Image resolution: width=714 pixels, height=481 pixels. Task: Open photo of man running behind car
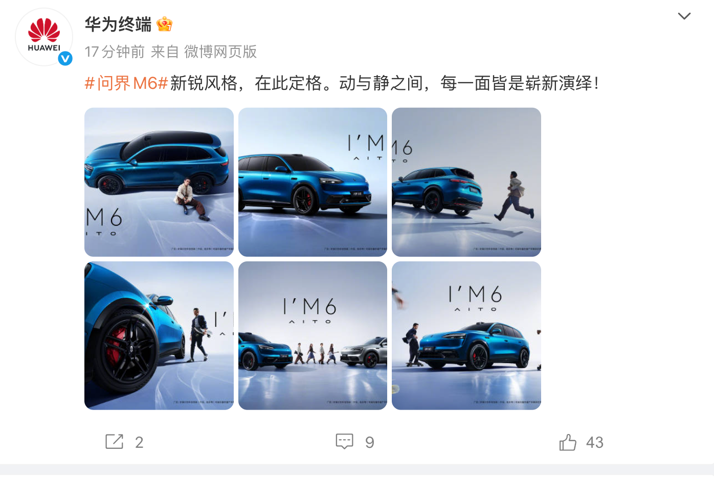pos(466,182)
